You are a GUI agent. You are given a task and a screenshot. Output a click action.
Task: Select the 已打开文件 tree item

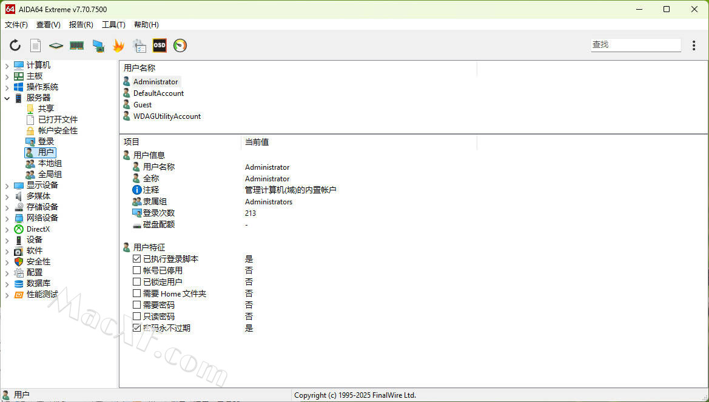click(x=58, y=119)
